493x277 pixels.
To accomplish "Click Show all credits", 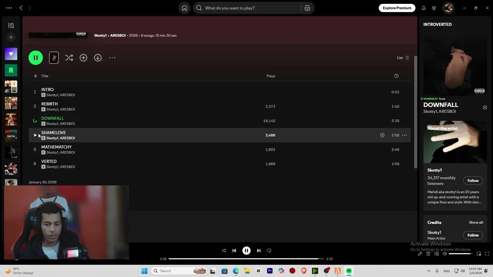I will [x=476, y=222].
